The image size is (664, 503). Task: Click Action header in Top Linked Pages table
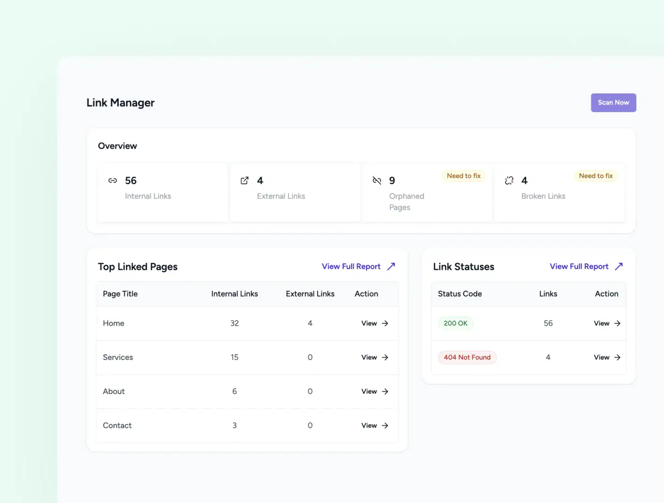pos(366,294)
